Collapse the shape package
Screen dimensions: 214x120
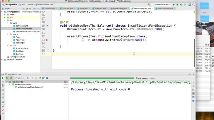(x=8, y=34)
